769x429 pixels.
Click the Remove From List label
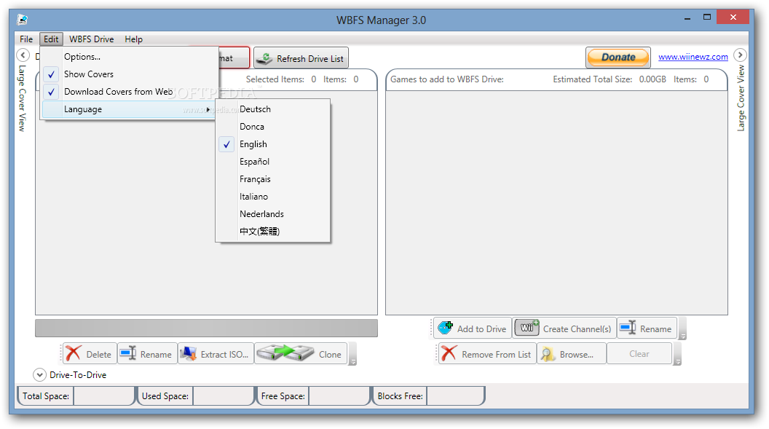pos(497,355)
